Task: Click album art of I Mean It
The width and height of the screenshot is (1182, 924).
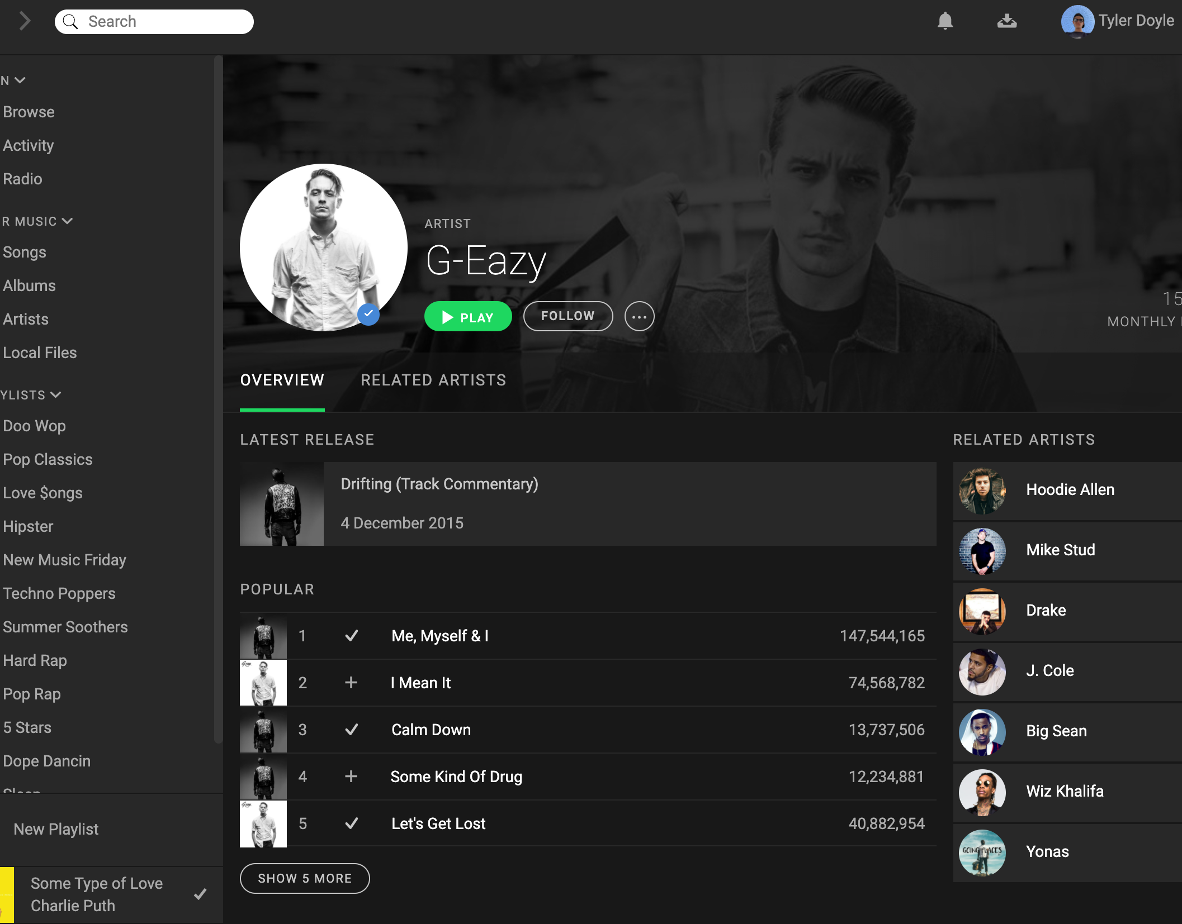Action: pos(263,683)
